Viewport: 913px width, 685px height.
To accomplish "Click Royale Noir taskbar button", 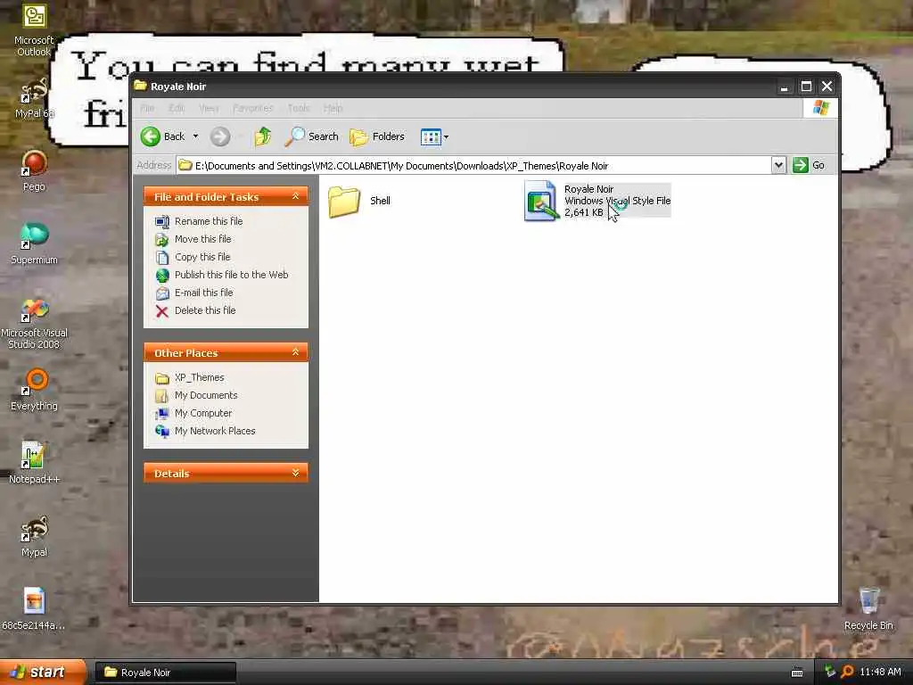I will (166, 673).
